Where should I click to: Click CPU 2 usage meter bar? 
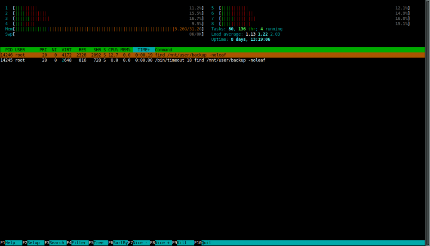[x=108, y=13]
